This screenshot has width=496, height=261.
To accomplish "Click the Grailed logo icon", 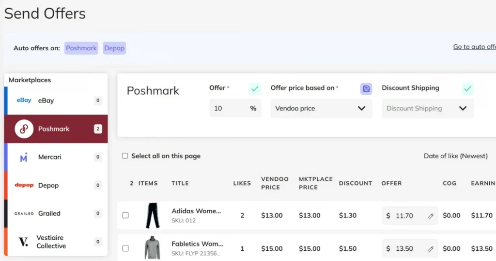I will [24, 214].
